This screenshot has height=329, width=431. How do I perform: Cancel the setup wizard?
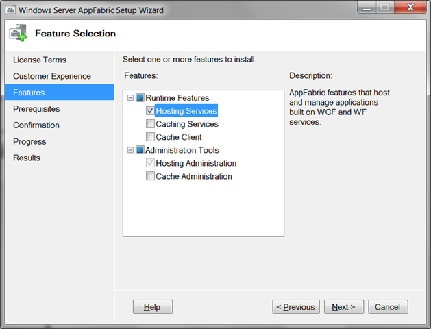tap(388, 307)
